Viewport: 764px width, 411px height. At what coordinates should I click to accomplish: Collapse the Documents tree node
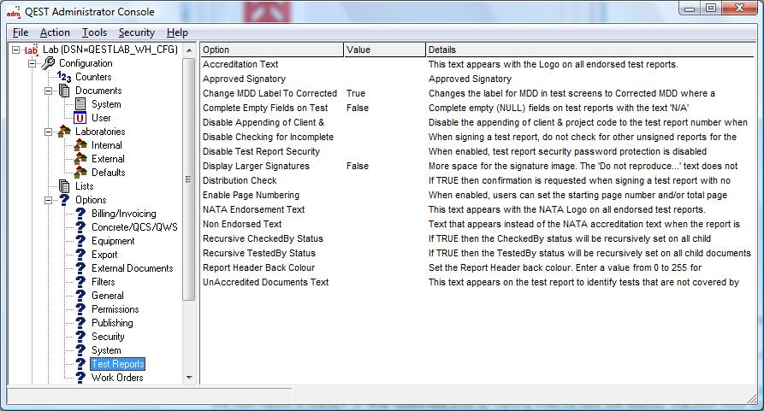pos(49,91)
